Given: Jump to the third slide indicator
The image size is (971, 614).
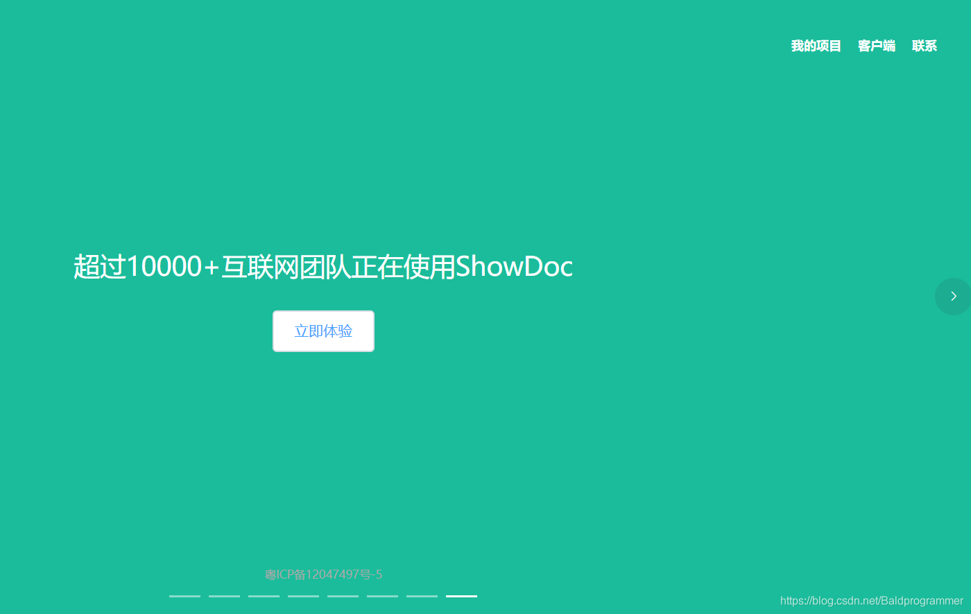Looking at the screenshot, I should coord(264,596).
